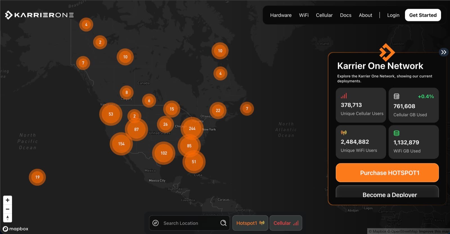Click Become a Deployer button
Viewport: 450px width, 234px height.
coord(387,192)
